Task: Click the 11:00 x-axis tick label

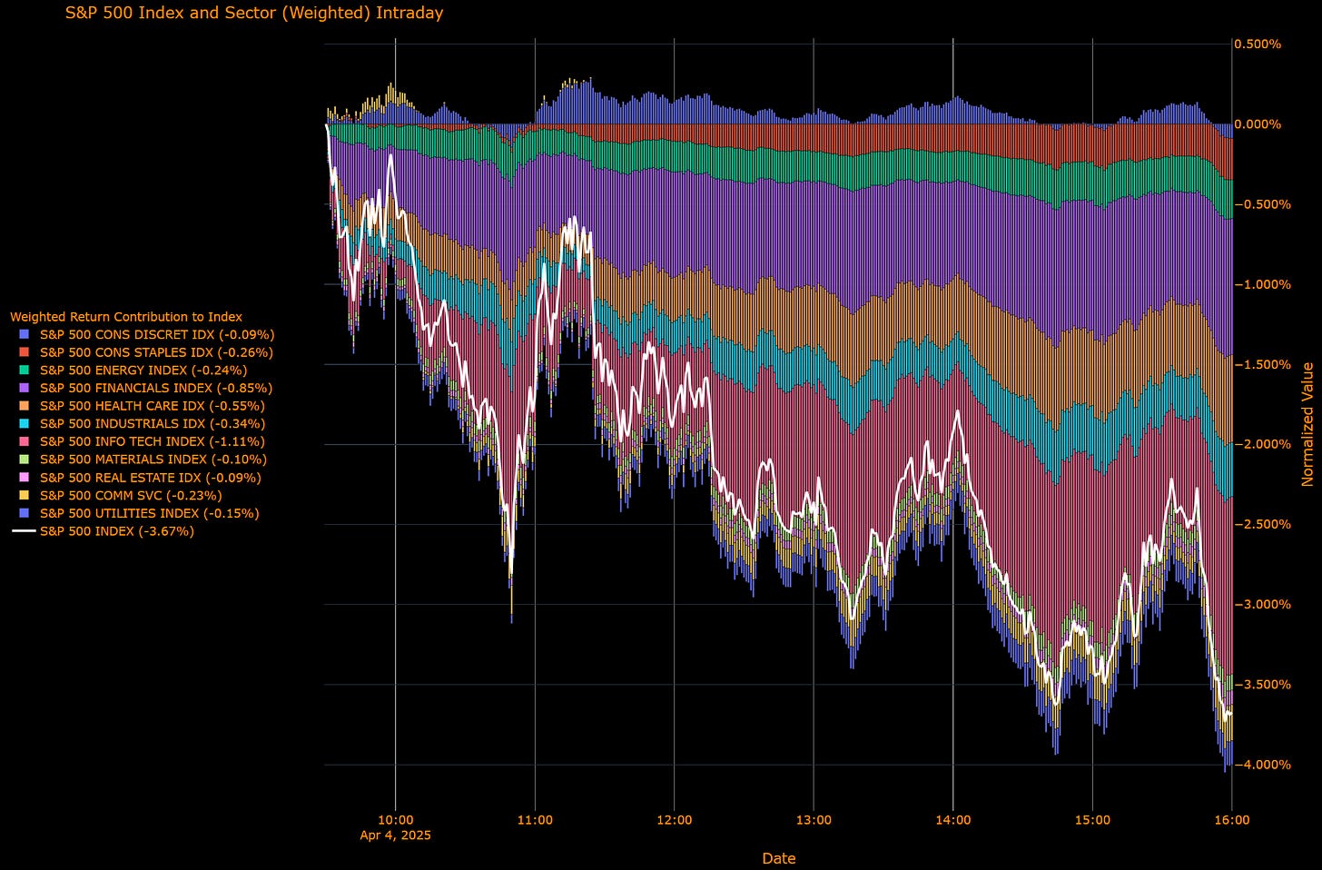Action: click(x=535, y=820)
